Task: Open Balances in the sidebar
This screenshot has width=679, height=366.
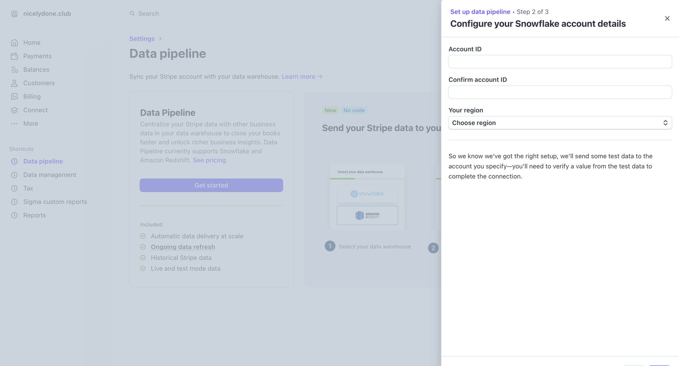Action: 36,70
